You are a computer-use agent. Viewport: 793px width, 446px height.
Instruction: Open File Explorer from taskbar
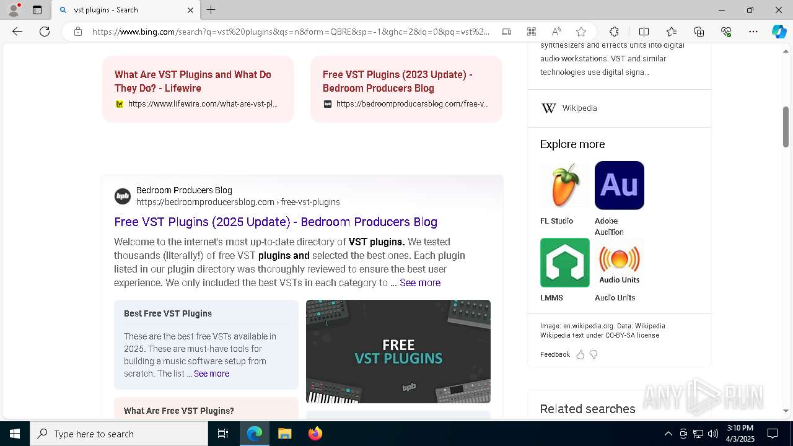[x=285, y=434]
